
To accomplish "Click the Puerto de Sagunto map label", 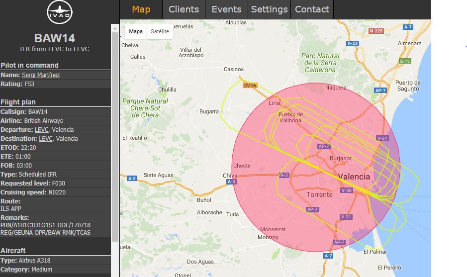I will (408, 86).
